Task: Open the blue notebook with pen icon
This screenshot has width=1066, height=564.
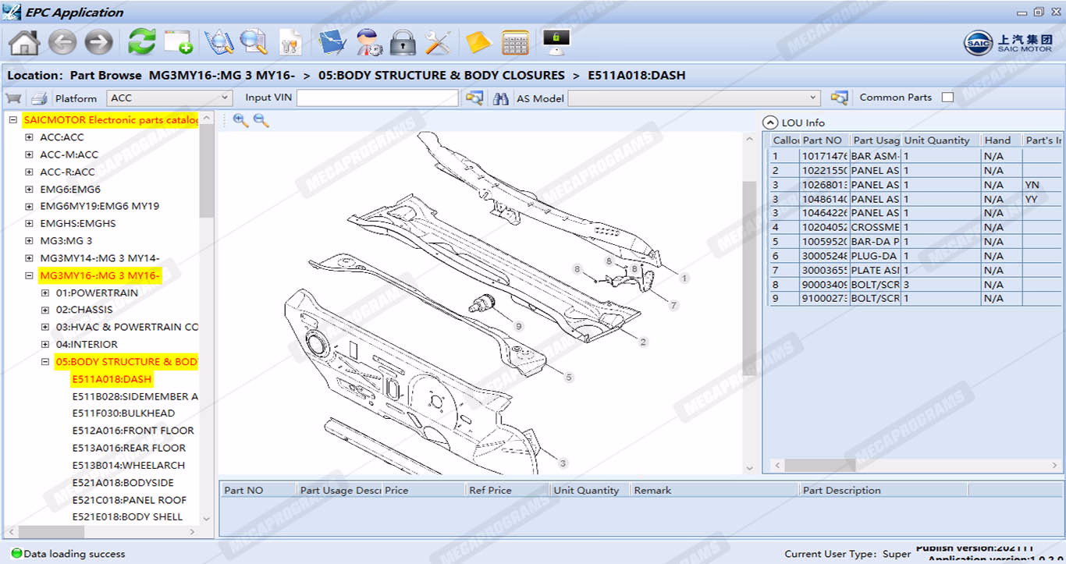Action: [x=332, y=42]
